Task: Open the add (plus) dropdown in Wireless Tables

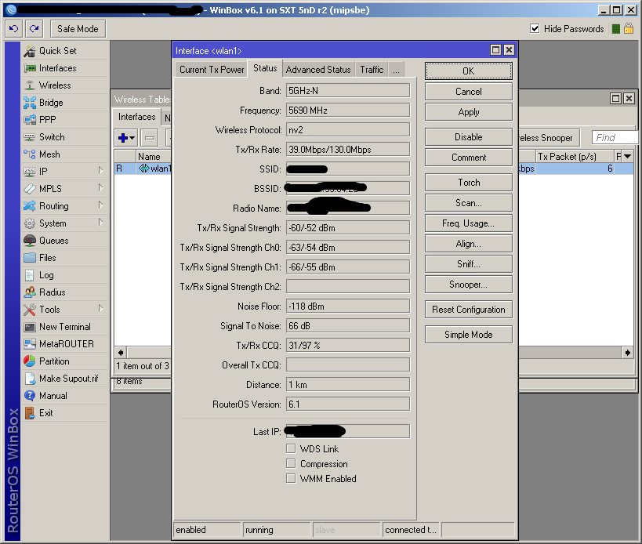Action: tap(126, 138)
